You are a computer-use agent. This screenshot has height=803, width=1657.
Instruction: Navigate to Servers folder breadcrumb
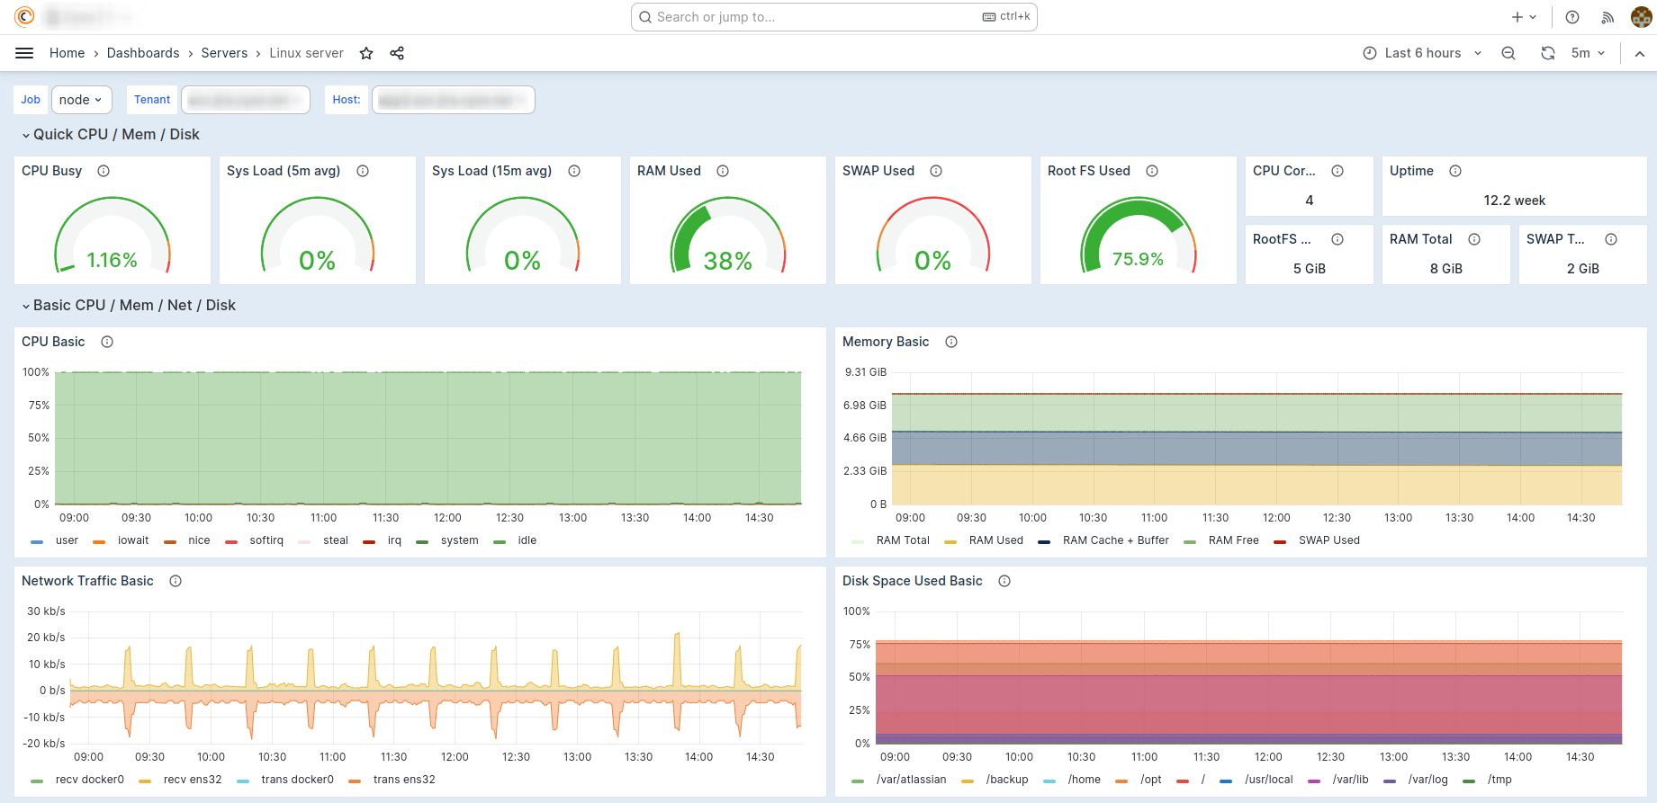(x=224, y=53)
